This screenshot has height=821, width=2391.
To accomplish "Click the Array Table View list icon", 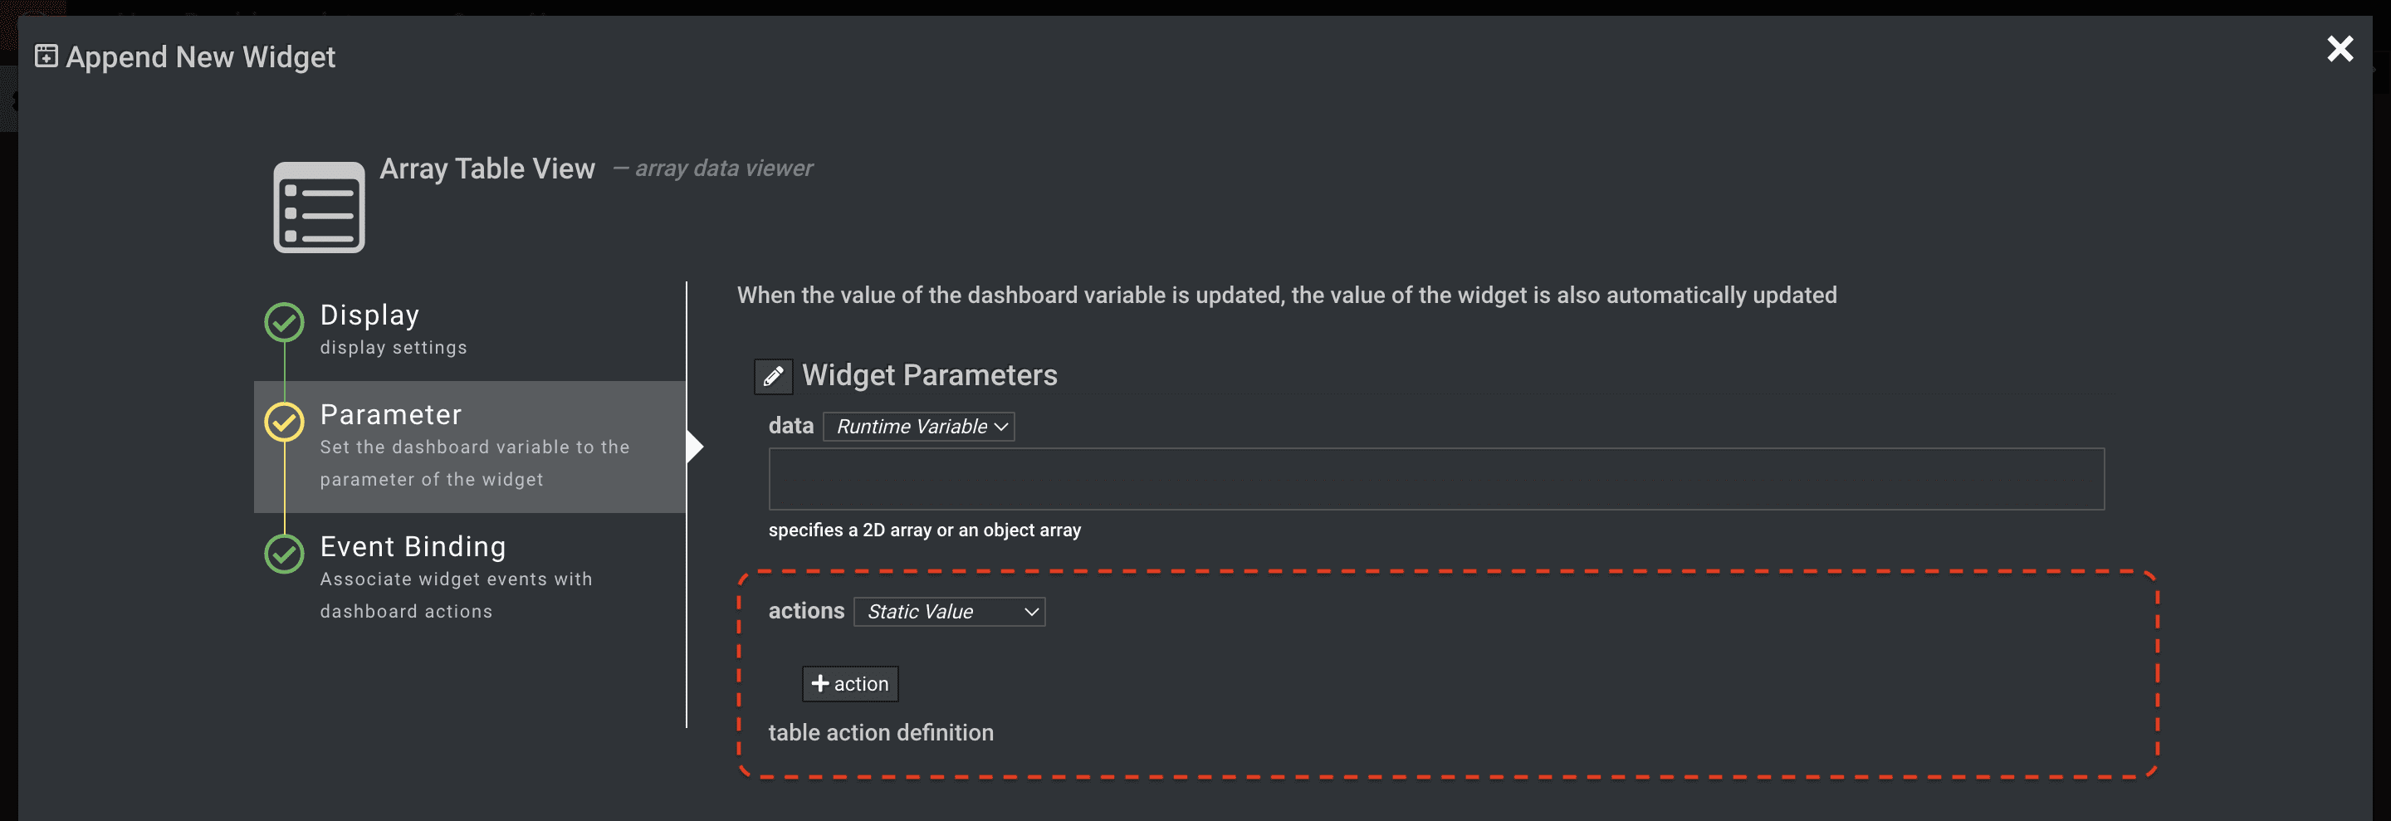I will [318, 207].
